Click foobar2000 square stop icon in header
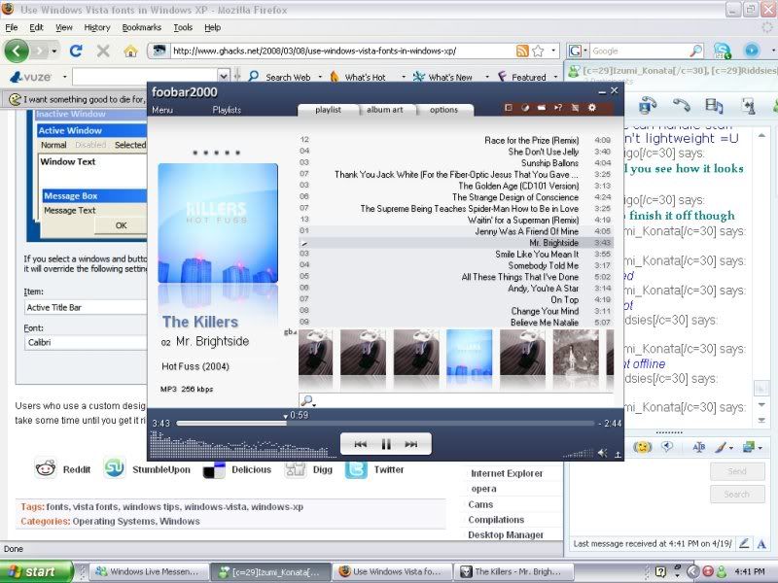The image size is (778, 583). click(x=509, y=108)
